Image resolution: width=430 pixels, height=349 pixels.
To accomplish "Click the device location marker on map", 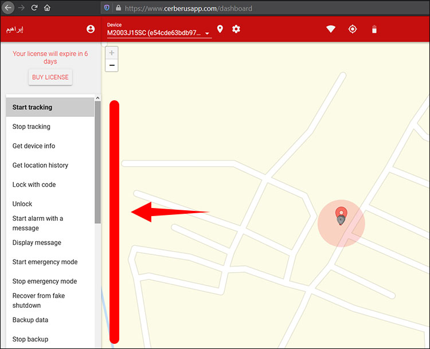I will coord(341,216).
